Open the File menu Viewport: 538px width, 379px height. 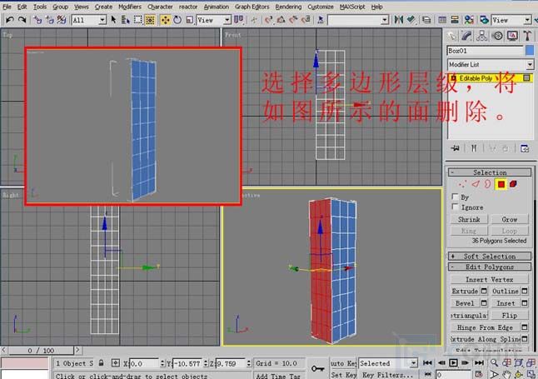pos(7,7)
